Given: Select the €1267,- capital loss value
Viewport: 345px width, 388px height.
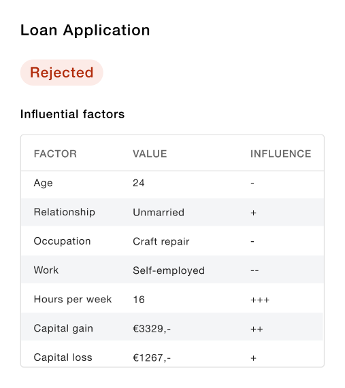Looking at the screenshot, I should (152, 358).
